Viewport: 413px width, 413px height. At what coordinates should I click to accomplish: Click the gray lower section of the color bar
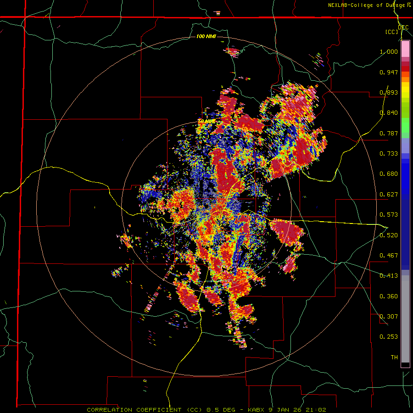(x=405, y=319)
